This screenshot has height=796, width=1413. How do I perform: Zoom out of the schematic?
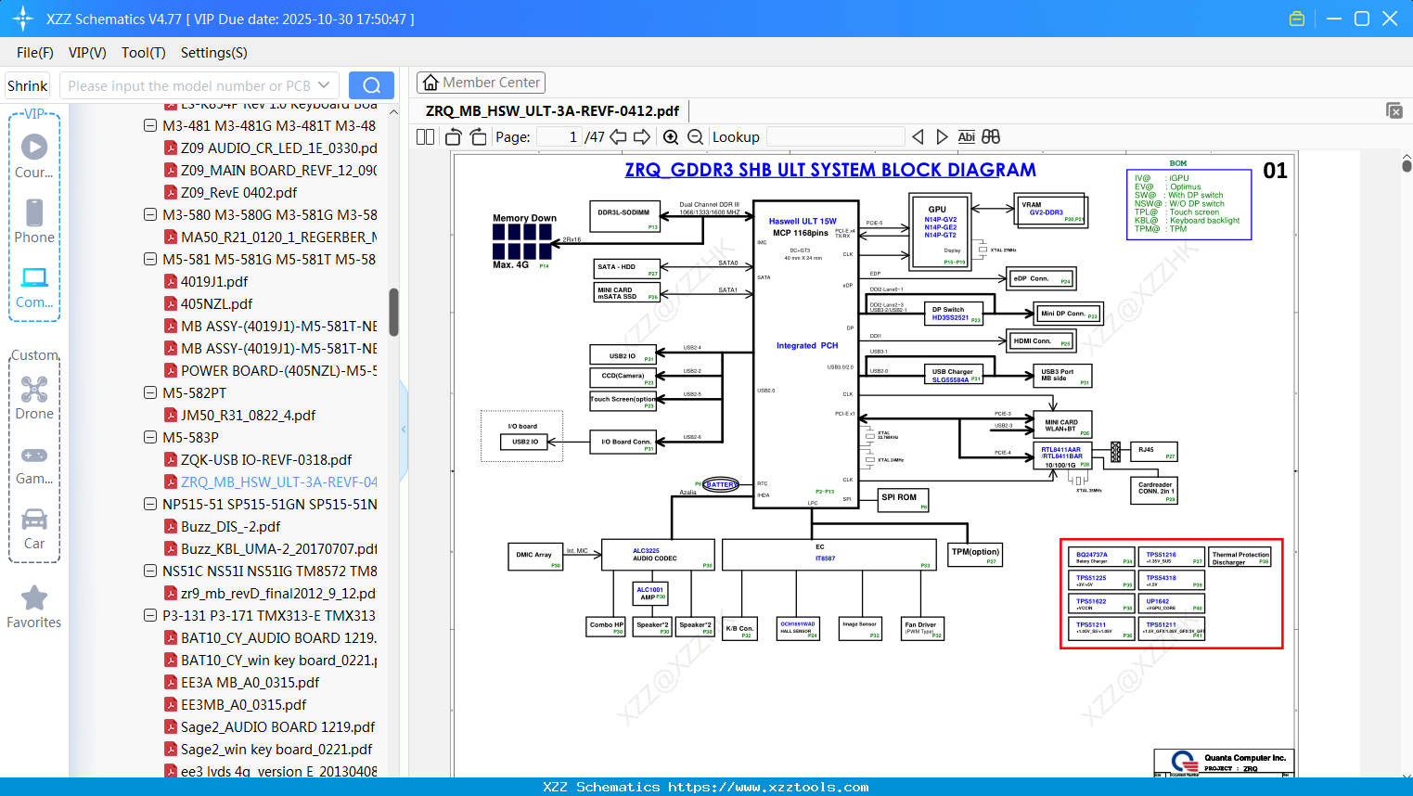[695, 136]
